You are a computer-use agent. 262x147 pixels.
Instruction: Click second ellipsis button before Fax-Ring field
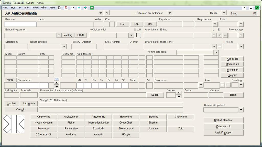228,85
